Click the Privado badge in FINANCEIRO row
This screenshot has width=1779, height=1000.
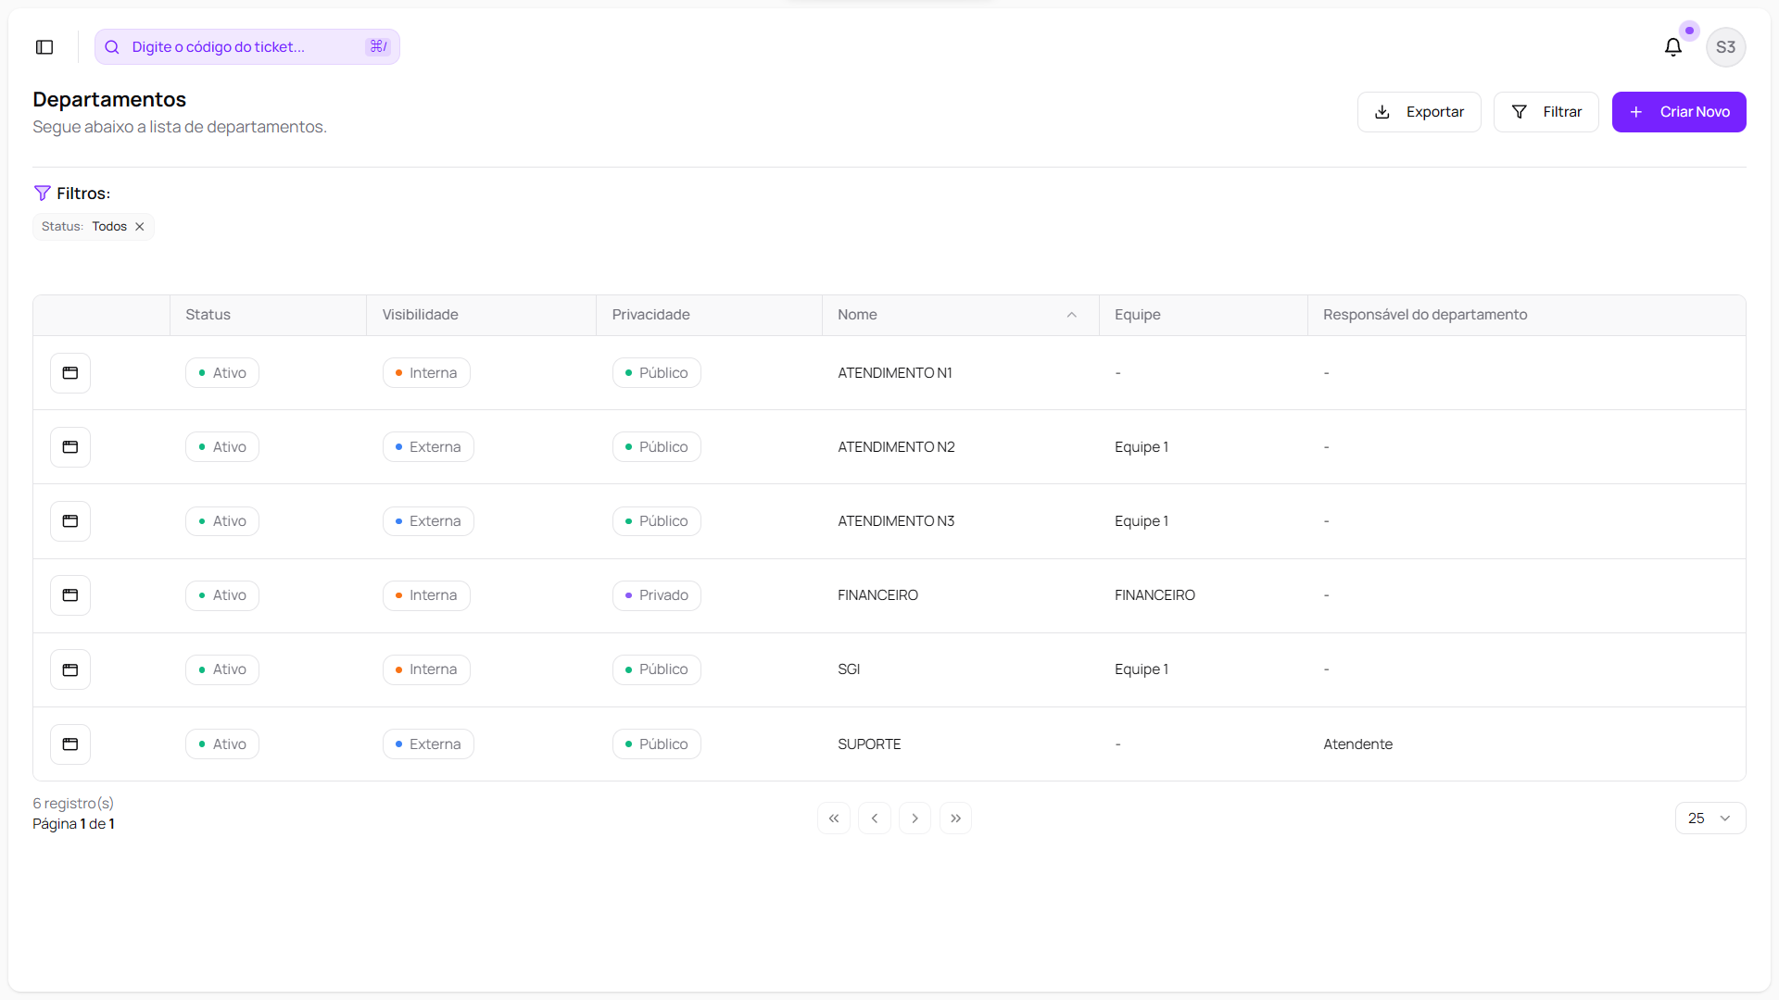click(x=656, y=595)
